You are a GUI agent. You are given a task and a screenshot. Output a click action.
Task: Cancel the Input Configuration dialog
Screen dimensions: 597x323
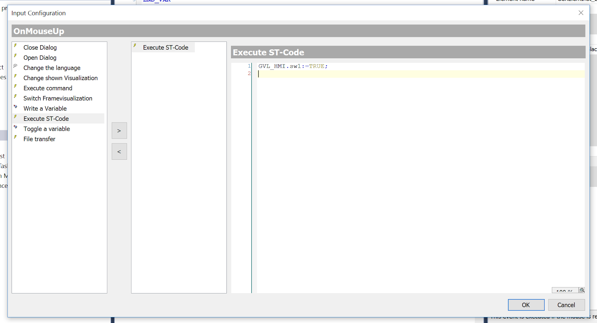point(566,305)
